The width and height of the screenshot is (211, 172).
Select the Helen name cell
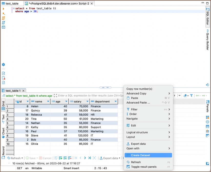(35, 106)
